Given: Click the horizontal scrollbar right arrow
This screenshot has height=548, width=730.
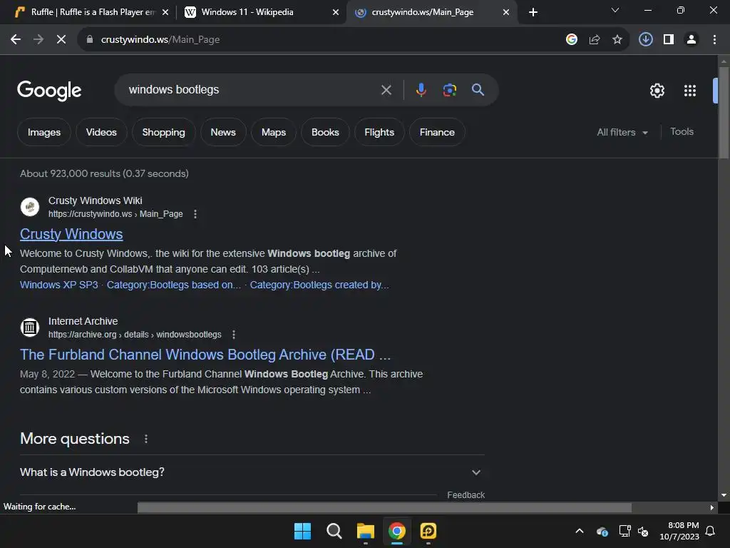Looking at the screenshot, I should tap(712, 507).
